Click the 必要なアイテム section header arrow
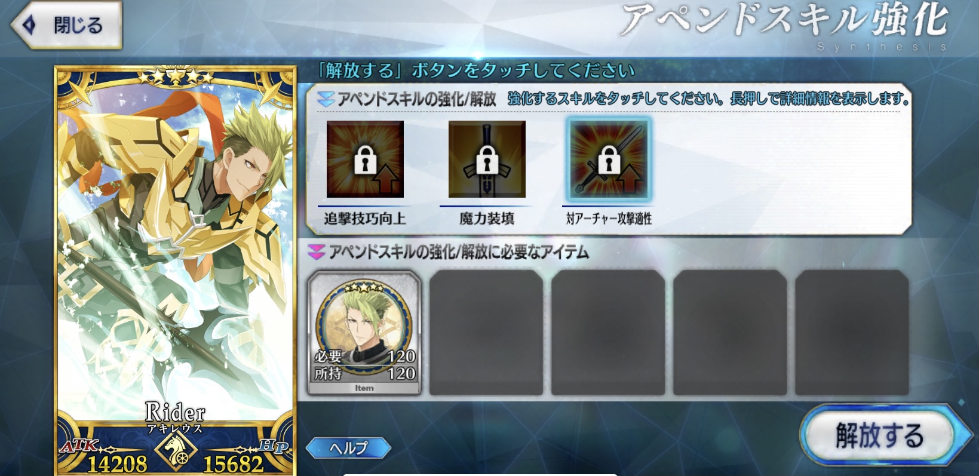 (x=316, y=252)
